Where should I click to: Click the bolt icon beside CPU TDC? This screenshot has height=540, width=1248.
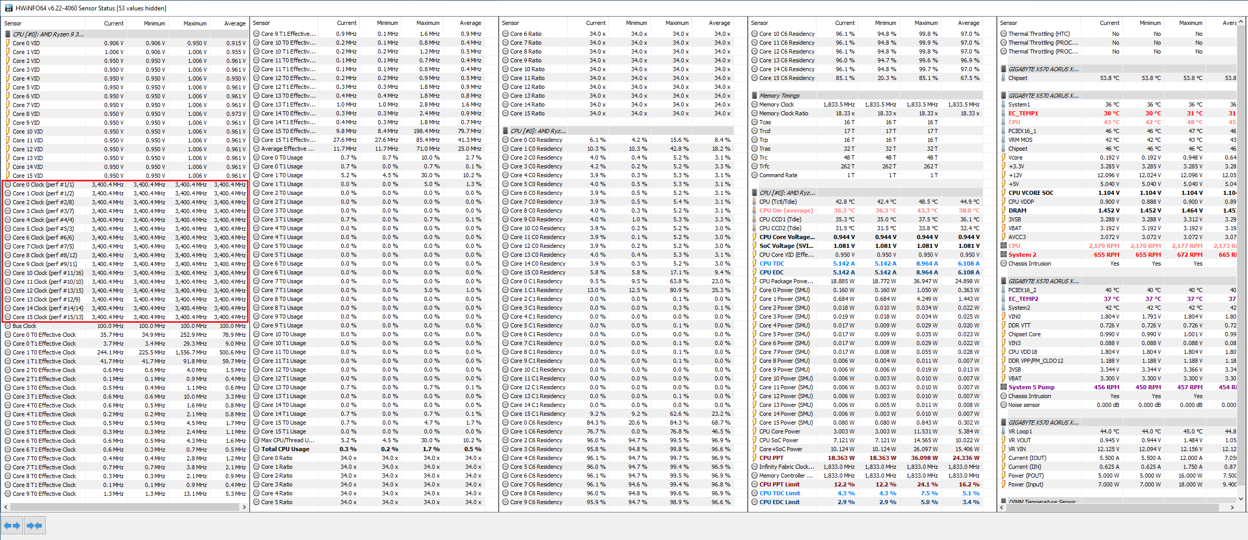tap(755, 264)
